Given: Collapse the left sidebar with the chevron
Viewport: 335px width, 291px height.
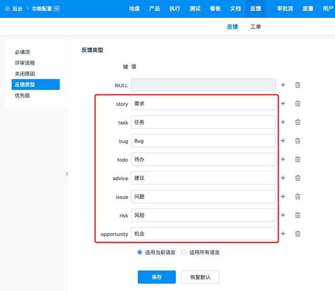Looking at the screenshot, I should tap(67, 174).
